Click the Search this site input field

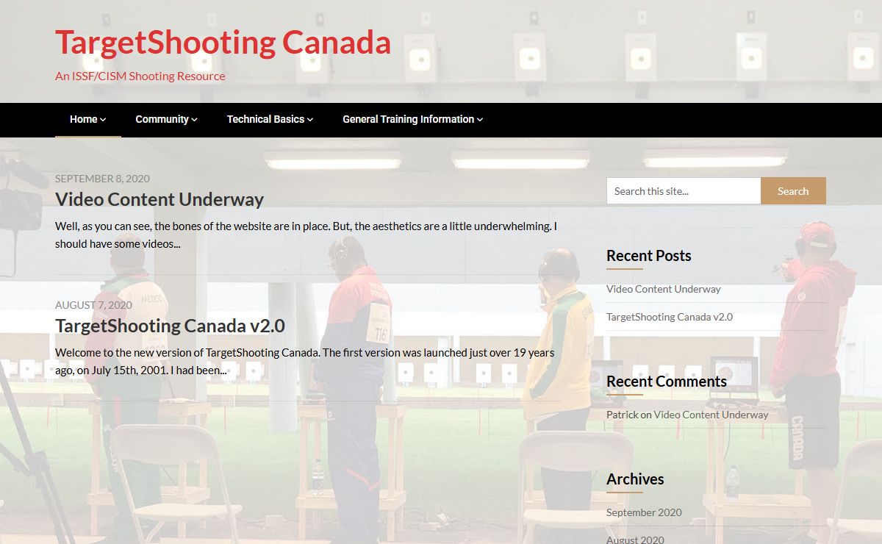click(684, 191)
